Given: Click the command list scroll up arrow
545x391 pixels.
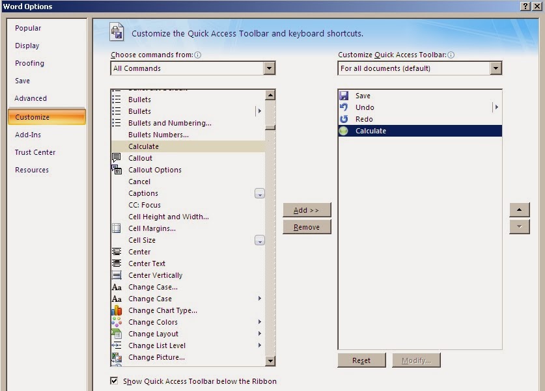Looking at the screenshot, I should click(270, 95).
